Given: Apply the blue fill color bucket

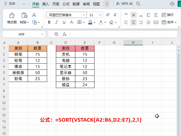Looking at the screenshot, I should point(90,22).
